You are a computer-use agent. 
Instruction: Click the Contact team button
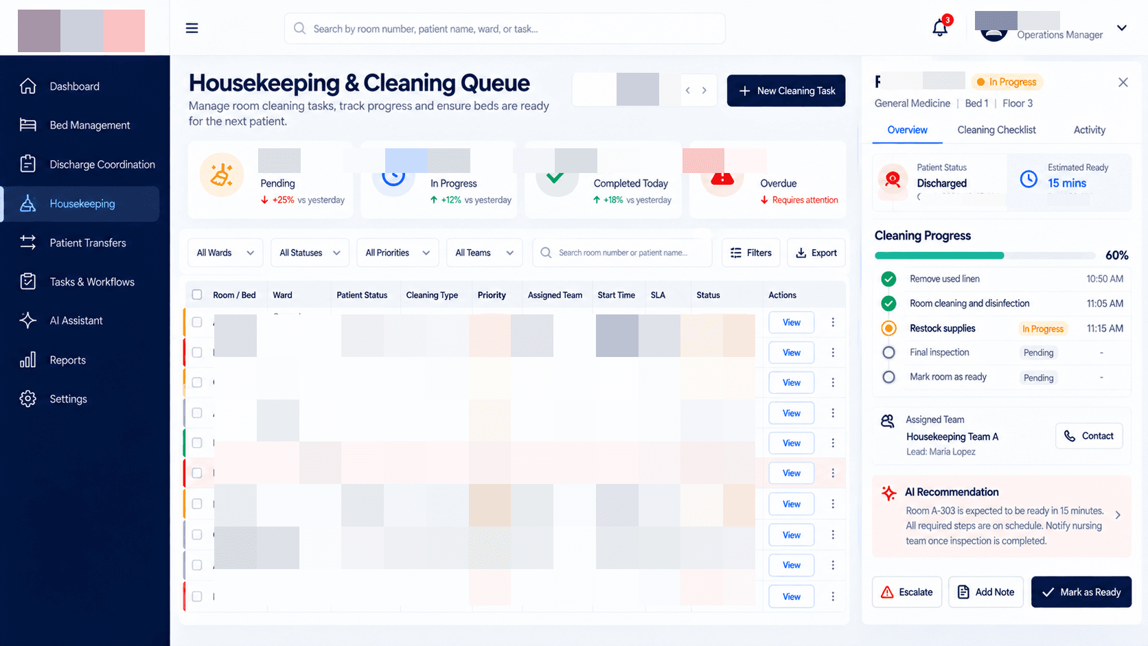coord(1089,436)
